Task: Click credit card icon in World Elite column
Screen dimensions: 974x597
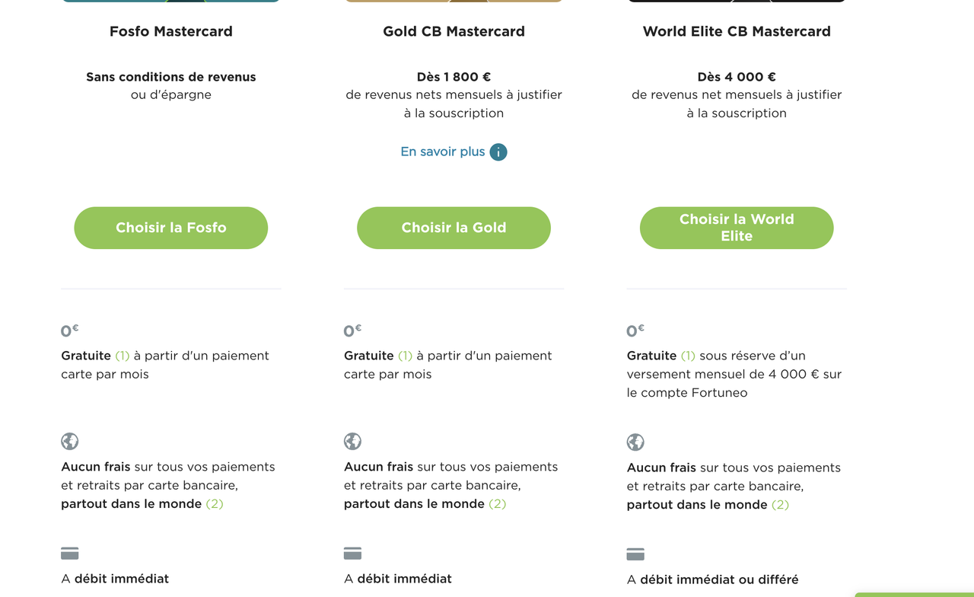Action: 635,554
